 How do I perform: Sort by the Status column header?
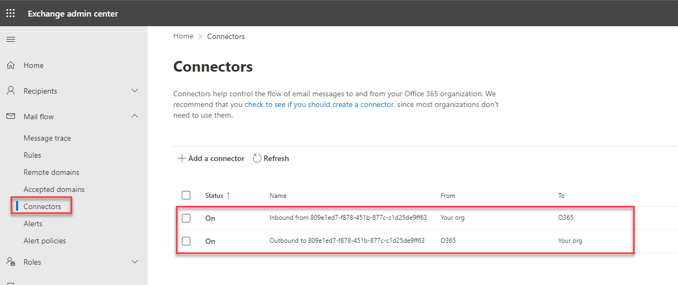coord(214,196)
